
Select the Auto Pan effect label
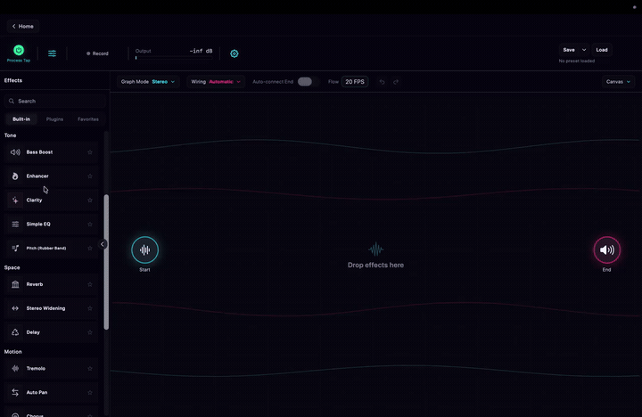pyautogui.click(x=37, y=392)
